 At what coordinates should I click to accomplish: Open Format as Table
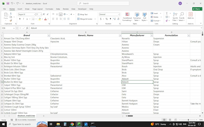137,17
